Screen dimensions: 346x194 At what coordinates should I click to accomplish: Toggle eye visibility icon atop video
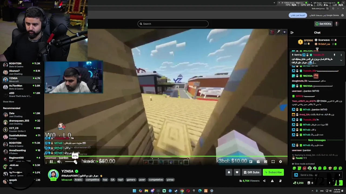[x=284, y=32]
